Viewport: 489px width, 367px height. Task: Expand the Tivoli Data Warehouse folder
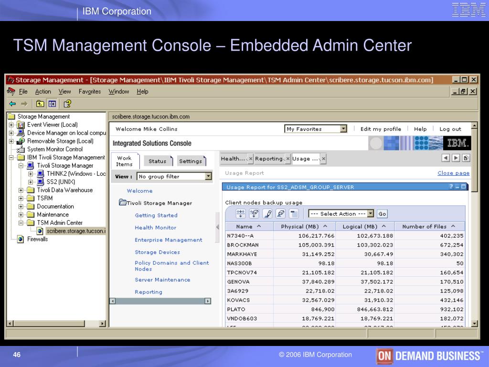21,190
